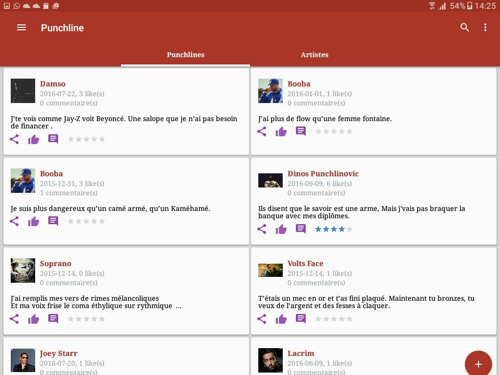Image resolution: width=500 pixels, height=375 pixels.
Task: Open artist Lacrim name link
Action: coord(301,354)
